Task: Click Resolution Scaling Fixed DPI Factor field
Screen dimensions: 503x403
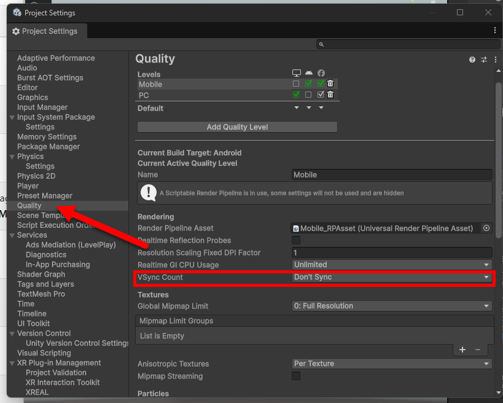Action: pos(392,252)
